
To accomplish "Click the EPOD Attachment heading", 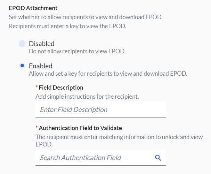I will click(33, 8).
